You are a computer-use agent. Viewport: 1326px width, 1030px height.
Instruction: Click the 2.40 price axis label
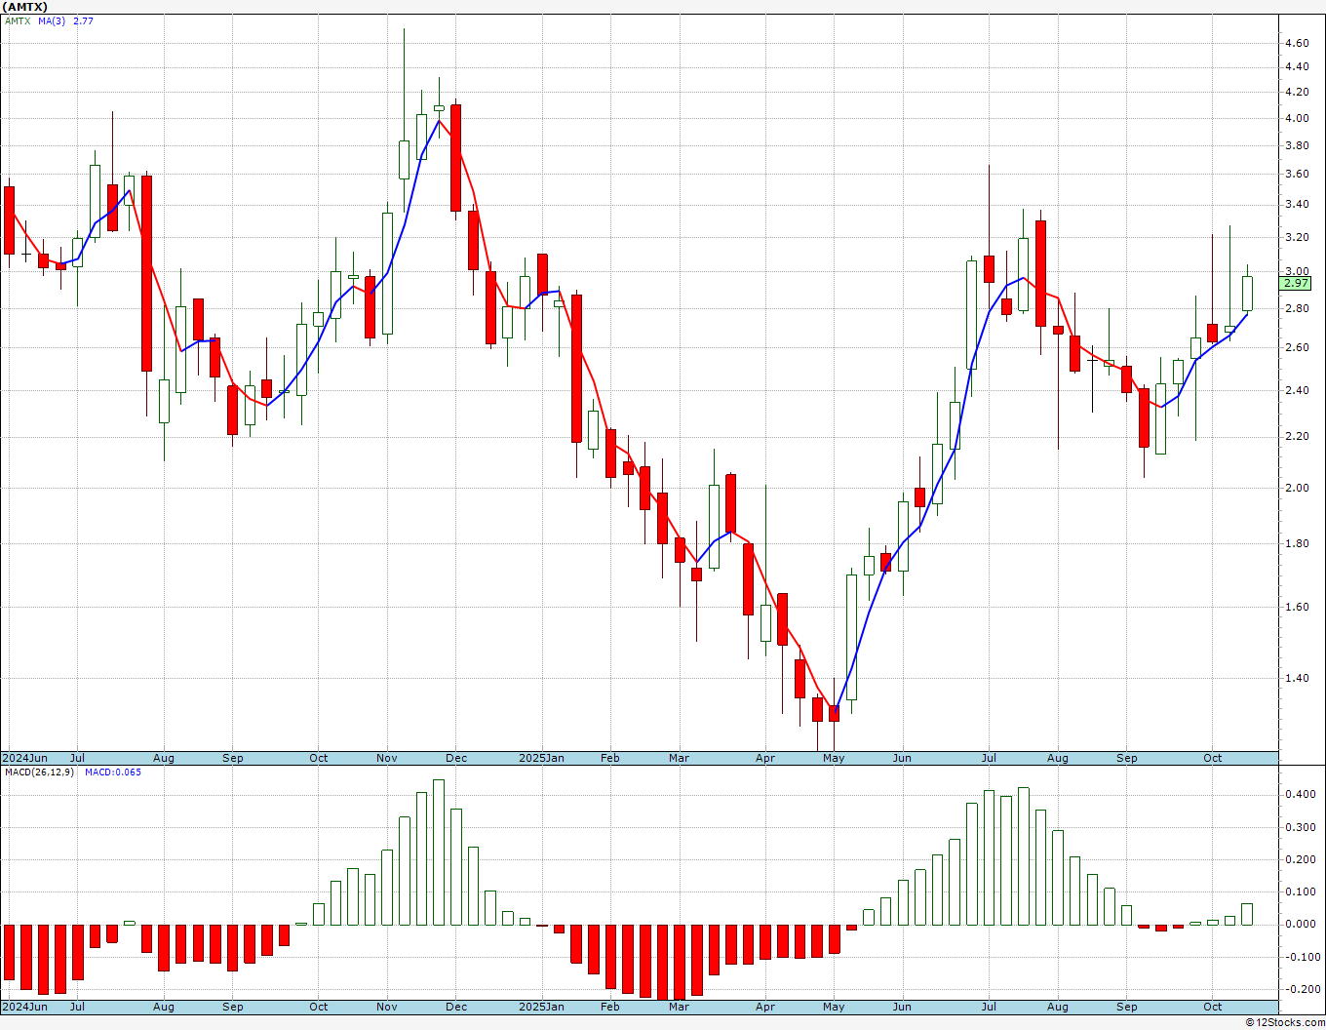pos(1297,391)
